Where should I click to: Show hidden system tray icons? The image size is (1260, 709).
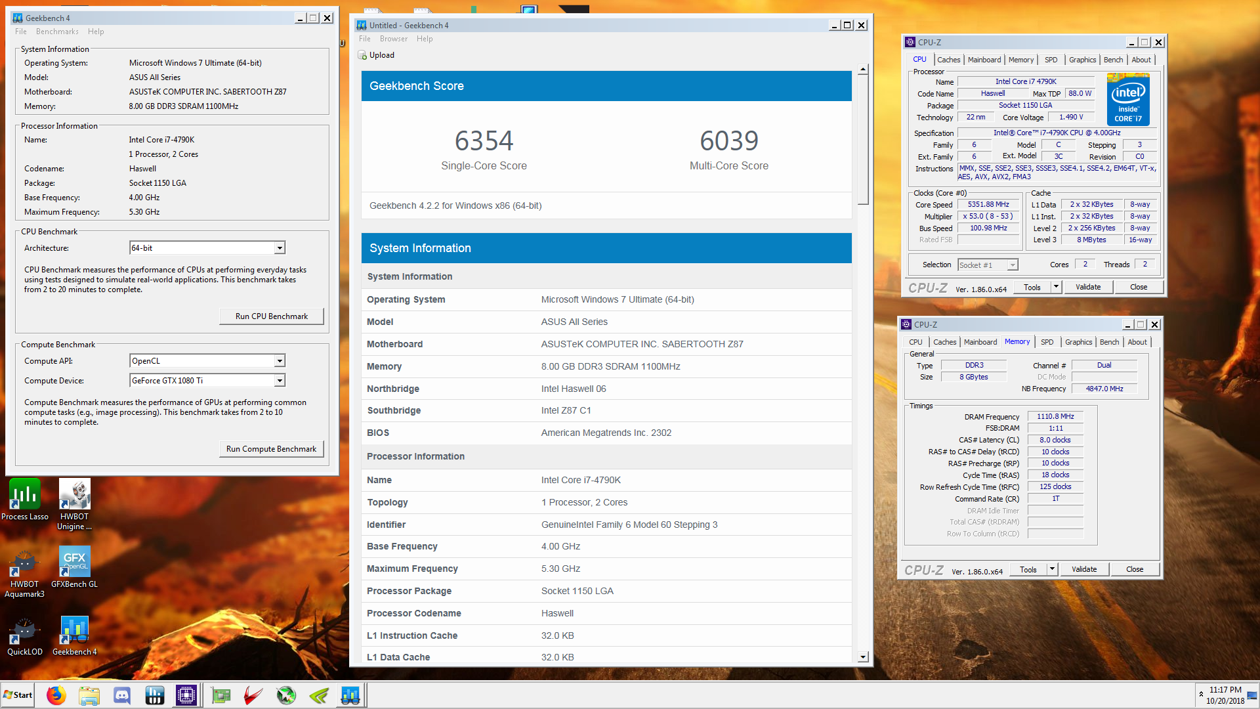coord(1201,694)
